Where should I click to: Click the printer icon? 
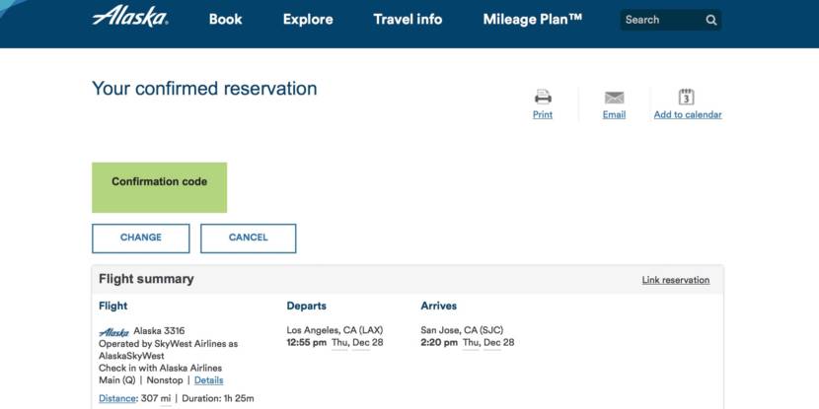(543, 97)
